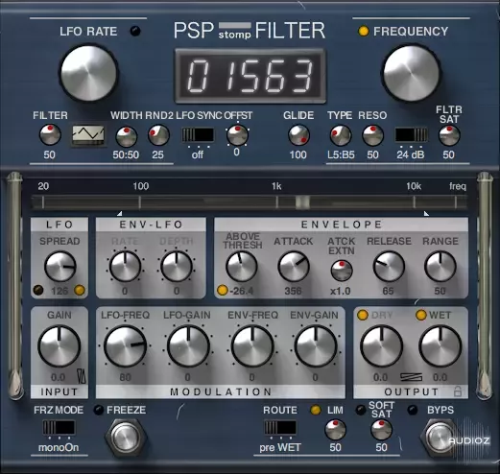Toggle the yellow DRY LED

[363, 315]
